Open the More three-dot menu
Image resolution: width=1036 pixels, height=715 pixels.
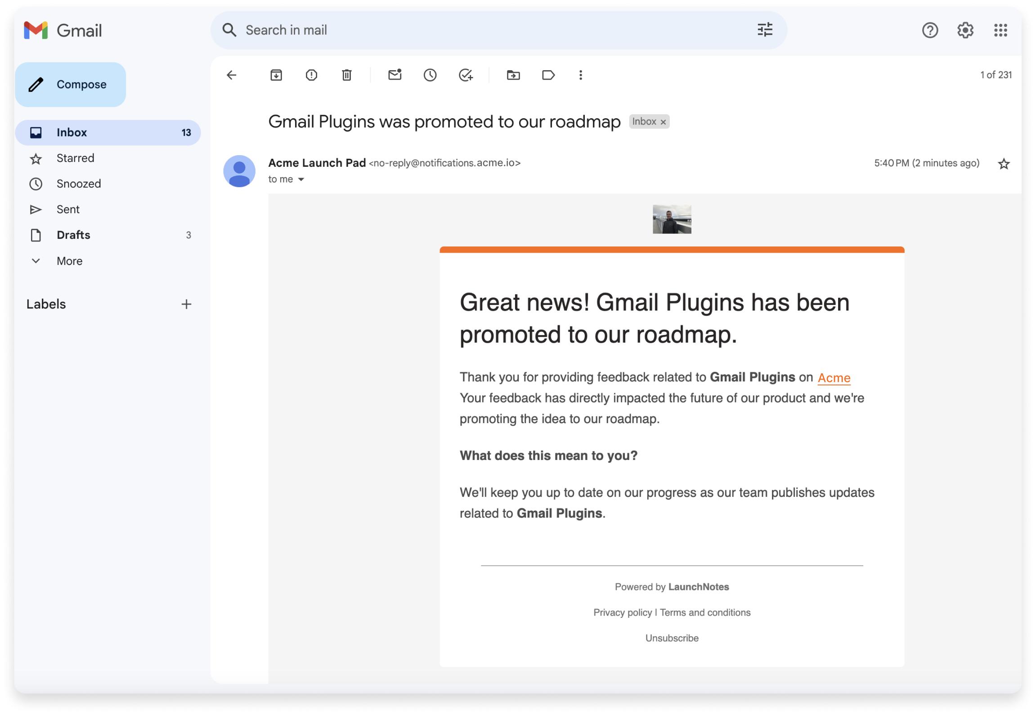coord(580,75)
